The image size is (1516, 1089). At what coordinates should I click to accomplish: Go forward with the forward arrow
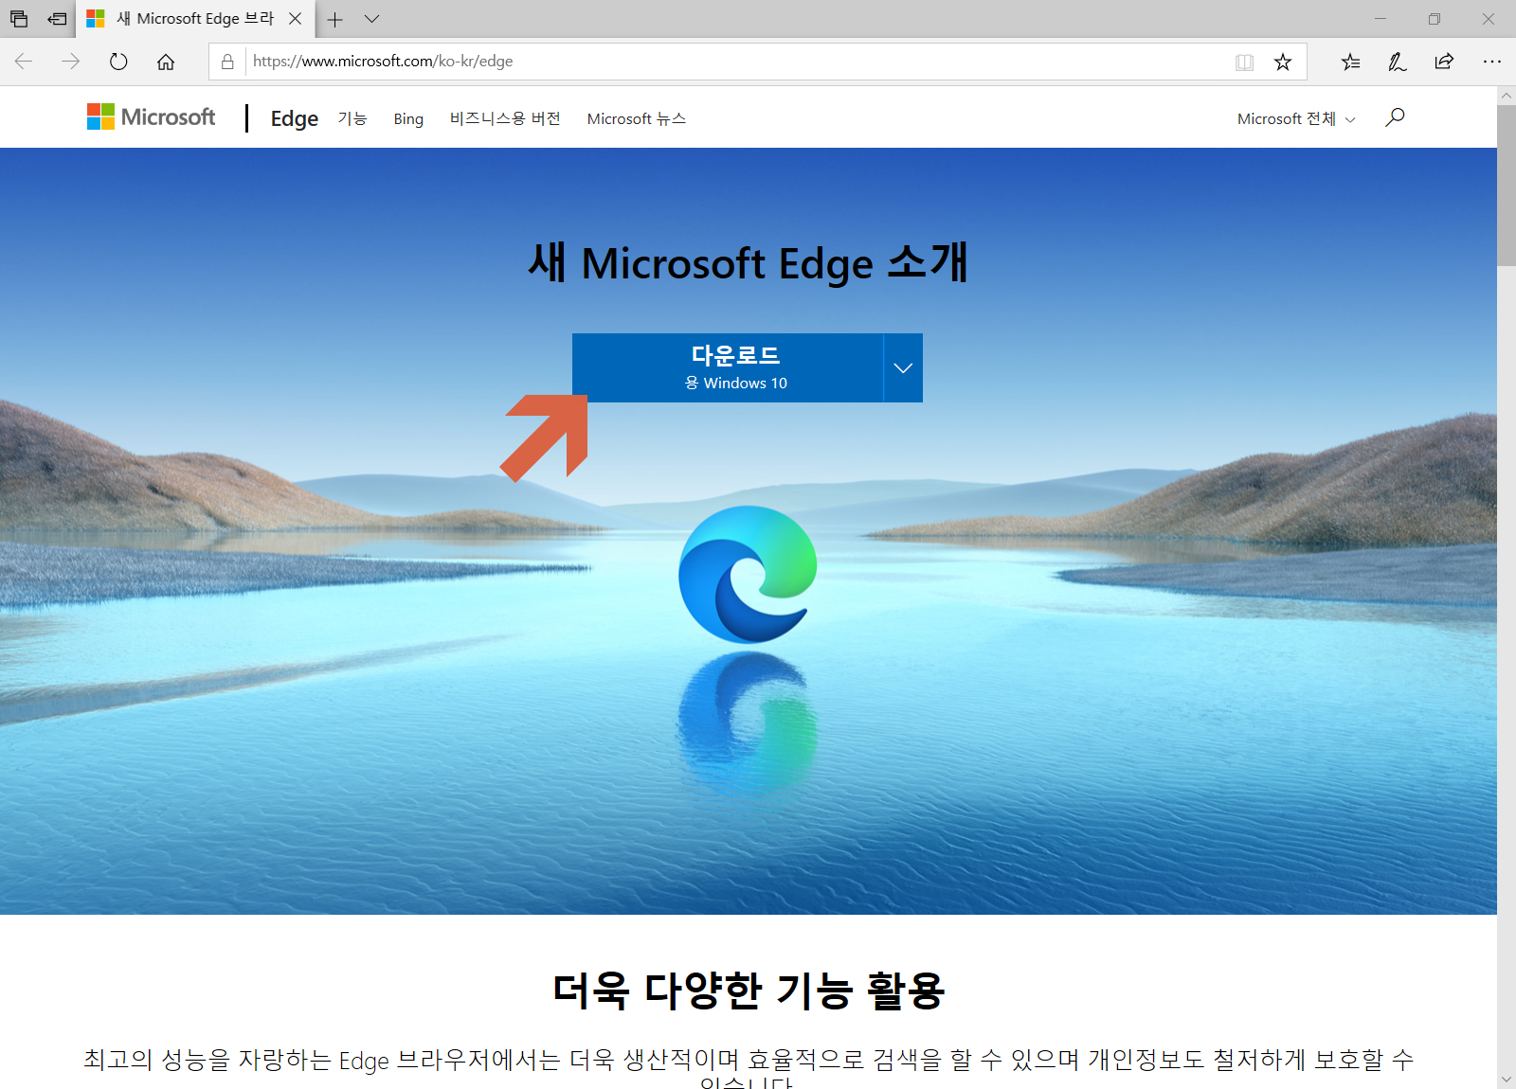pyautogui.click(x=71, y=62)
